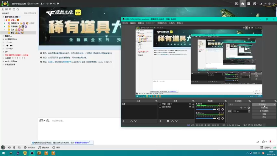Expand the emoji picker dropdown arrow in YY chat
277x156 pixels.
tap(44, 121)
